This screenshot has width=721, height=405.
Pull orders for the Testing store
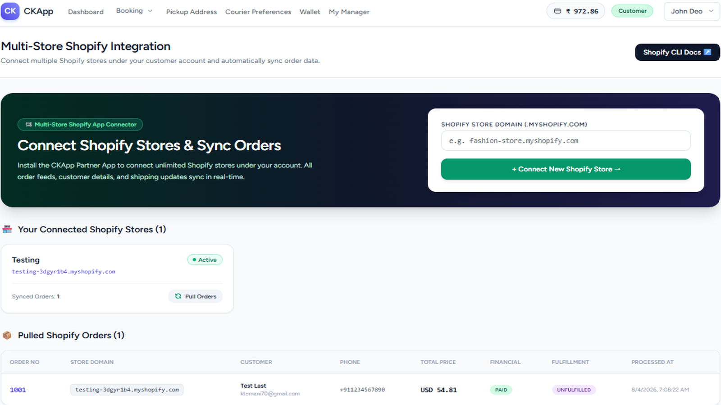196,296
